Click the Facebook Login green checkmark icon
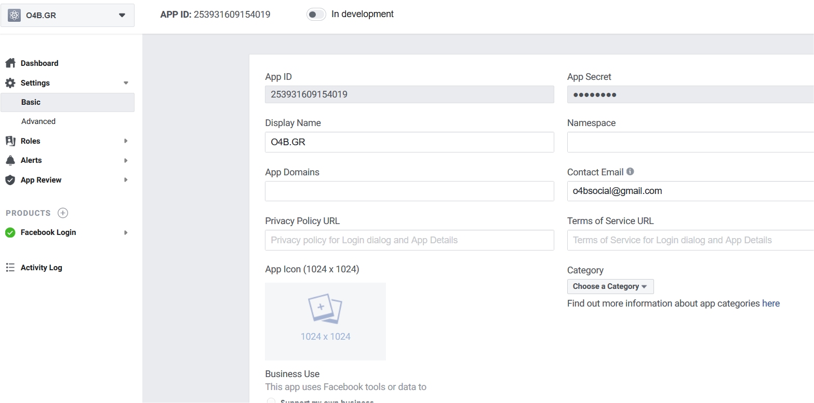The image size is (814, 403). pyautogui.click(x=10, y=232)
